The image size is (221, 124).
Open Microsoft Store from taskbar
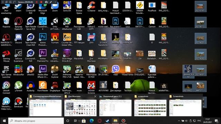point(84,121)
